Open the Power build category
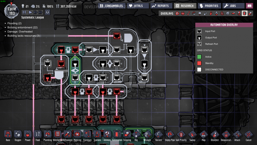Viewport: 257px width, 145px height. (28, 136)
